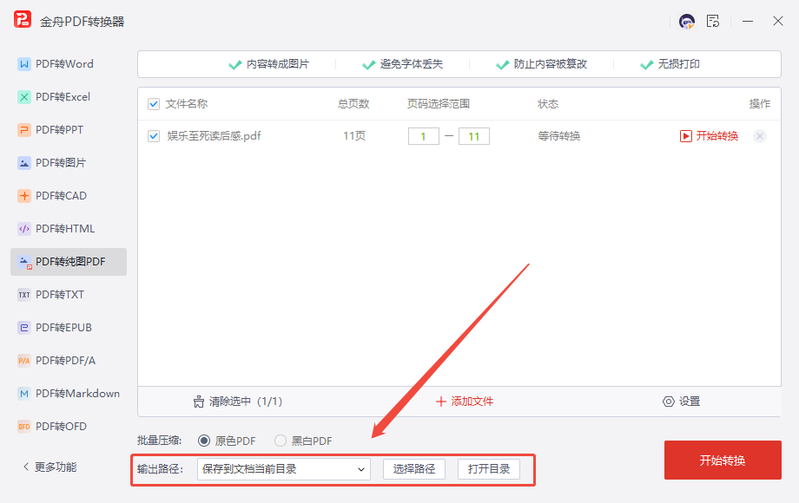The image size is (799, 503).
Task: Click the 金舟PDF转换器 app logo
Action: pyautogui.click(x=23, y=20)
